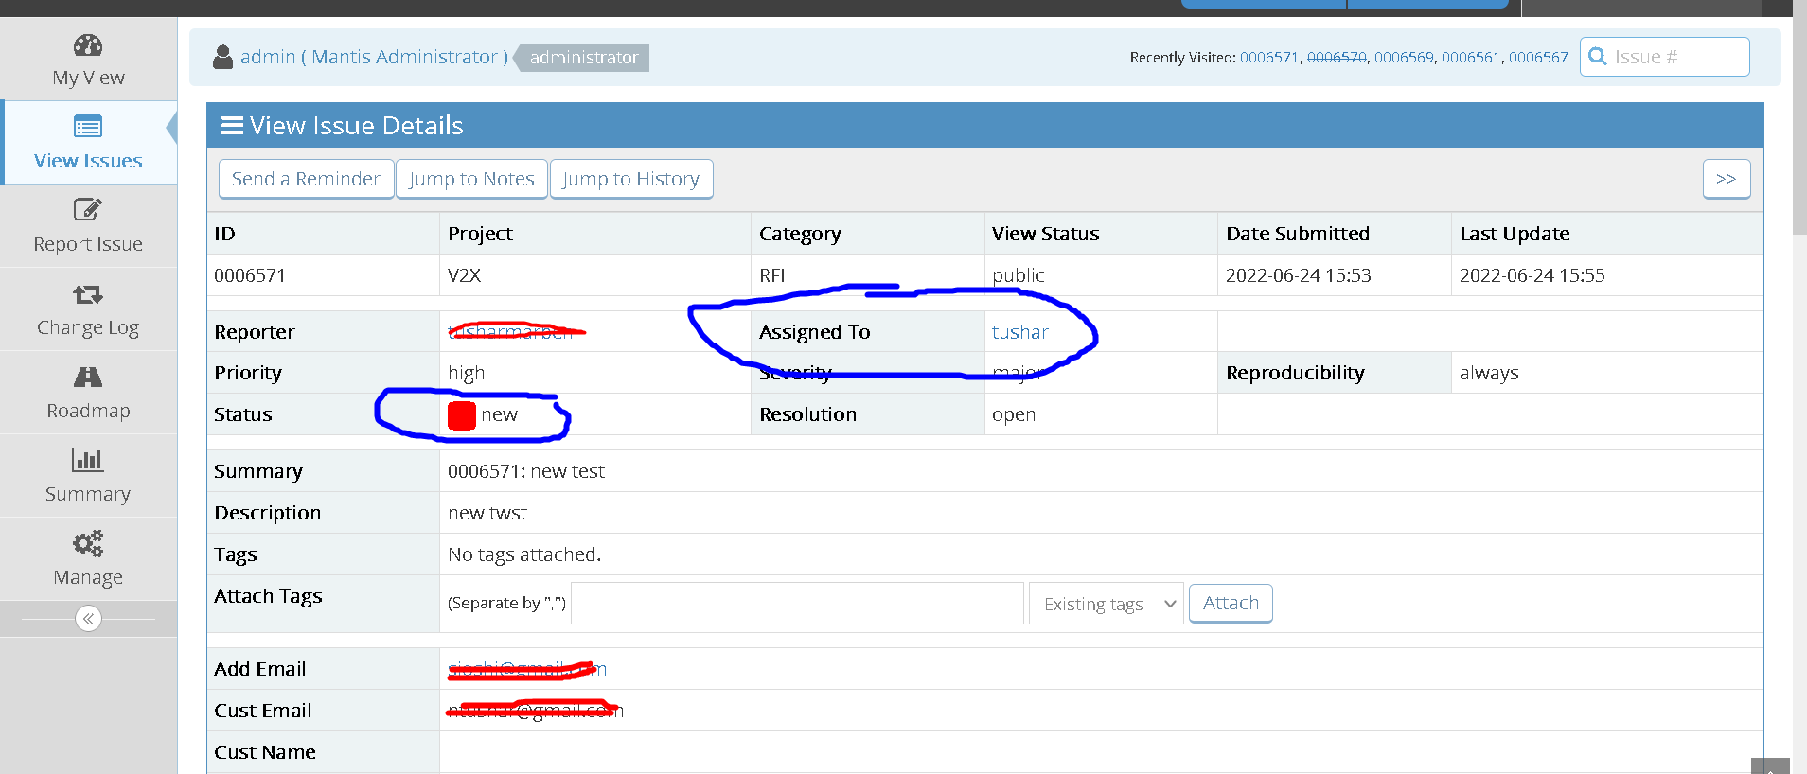This screenshot has height=774, width=1807.
Task: Open assigned user tushar link
Action: (x=1019, y=332)
